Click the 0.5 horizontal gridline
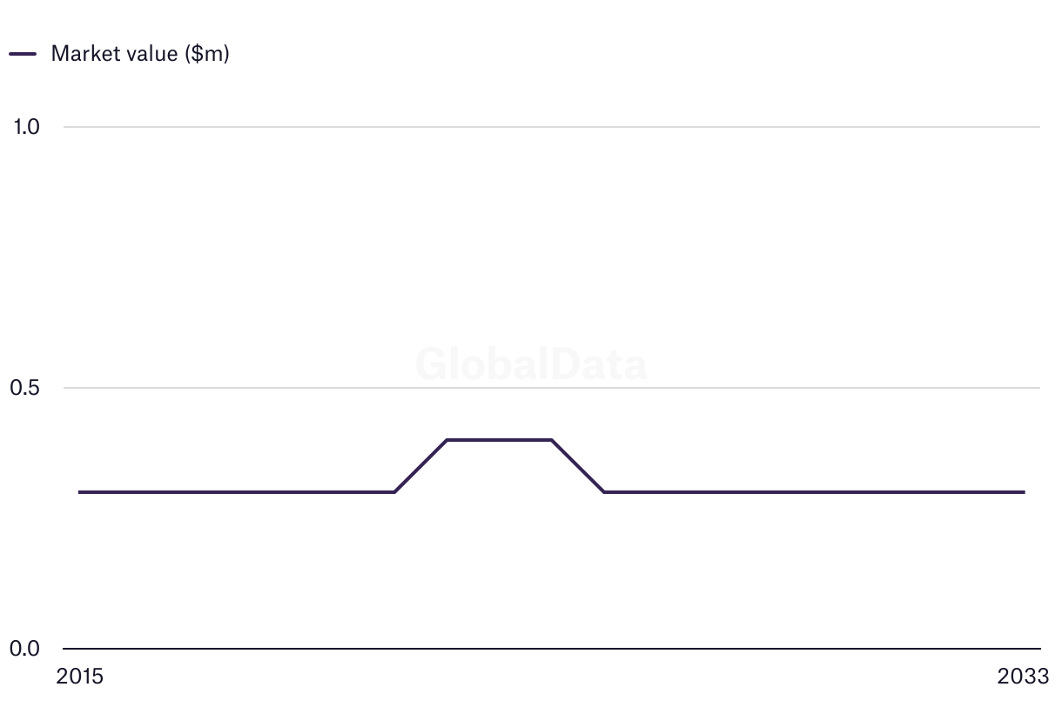Viewport: 1062px width, 727px height. (x=552, y=388)
